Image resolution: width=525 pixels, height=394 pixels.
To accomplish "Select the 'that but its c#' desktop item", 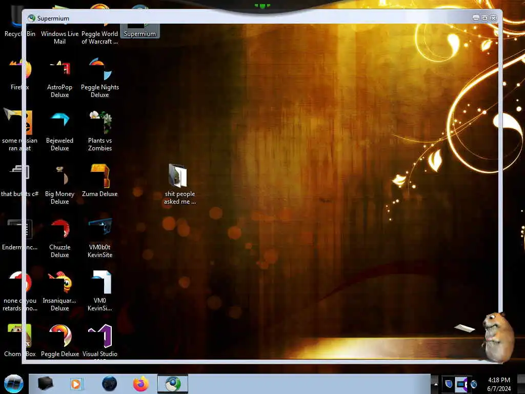I will tap(19, 181).
